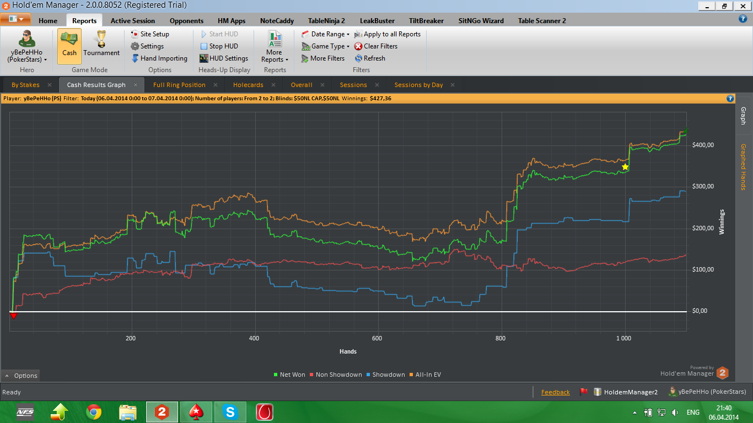This screenshot has width=753, height=423.
Task: Close the By Stakes tab
Action: pos(50,85)
